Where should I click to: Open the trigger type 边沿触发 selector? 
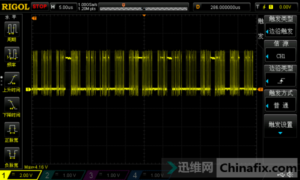(280, 31)
